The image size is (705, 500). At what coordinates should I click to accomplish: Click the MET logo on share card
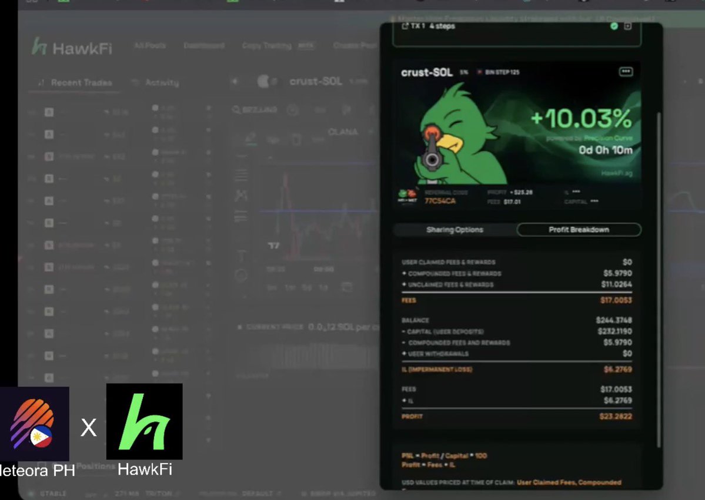pyautogui.click(x=407, y=196)
